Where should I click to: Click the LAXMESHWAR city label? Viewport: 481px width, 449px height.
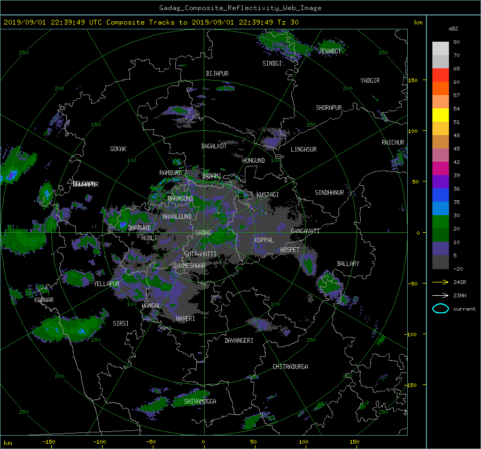(x=189, y=266)
